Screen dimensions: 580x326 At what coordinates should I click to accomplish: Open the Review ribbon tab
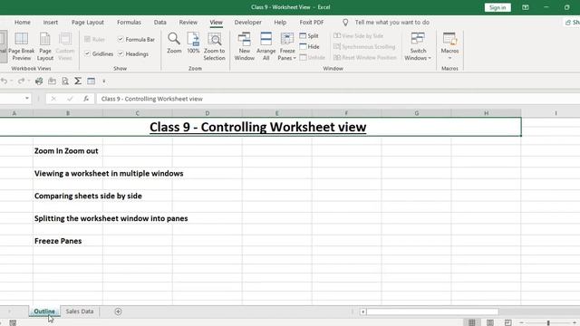click(188, 22)
